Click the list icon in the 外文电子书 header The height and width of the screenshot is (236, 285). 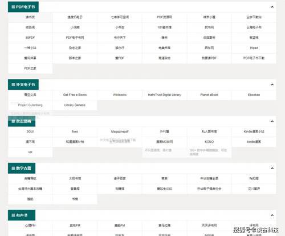click(x=13, y=85)
